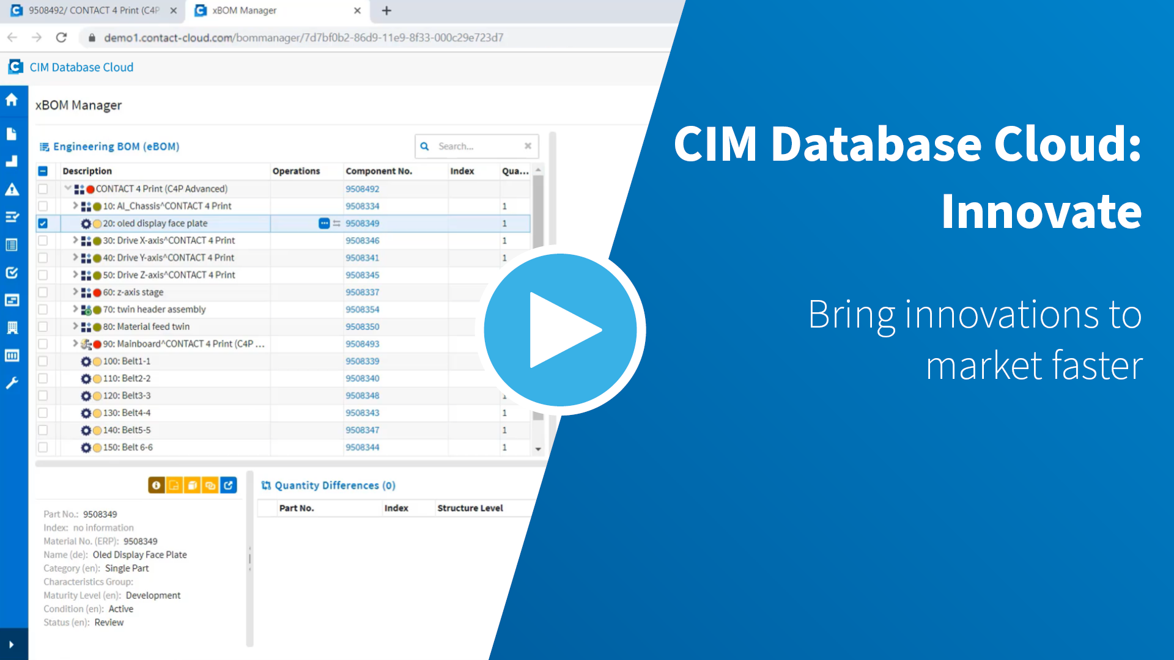Screen dimensions: 1174x660
Task: Open the card panel sidebar icon
Action: 12,300
